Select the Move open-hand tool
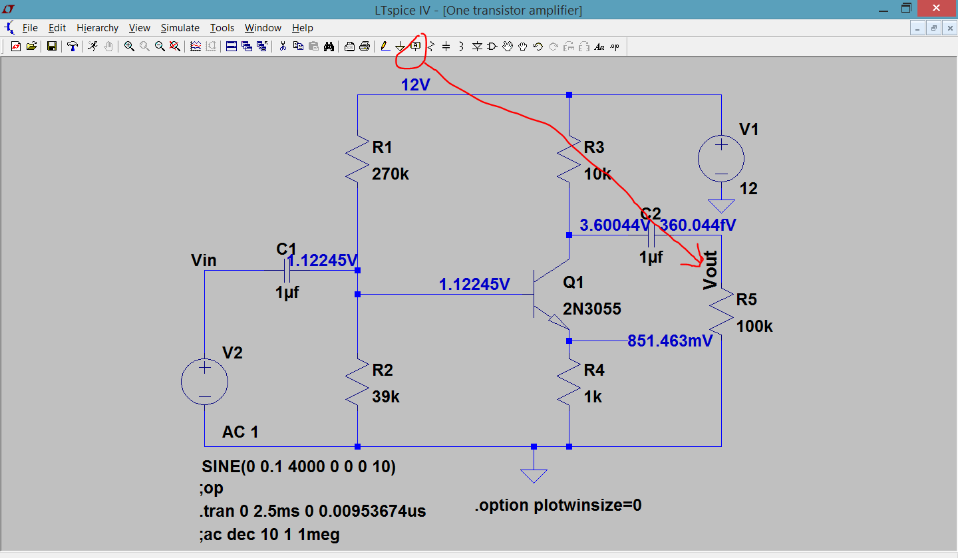Screen dimensions: 958x558 pos(508,47)
